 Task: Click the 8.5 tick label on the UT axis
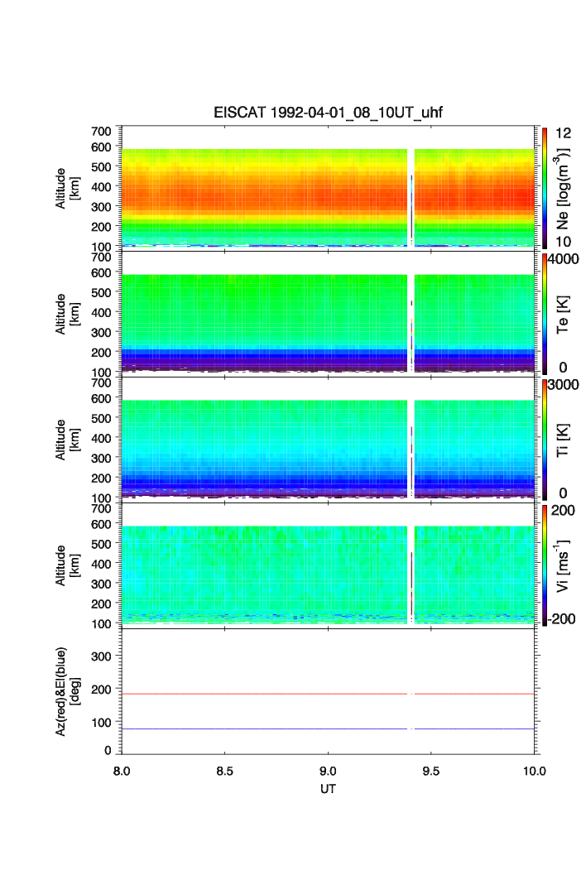click(224, 771)
